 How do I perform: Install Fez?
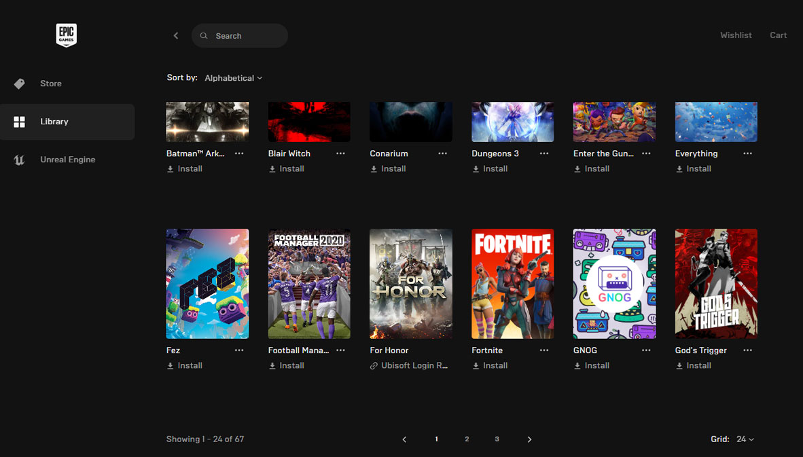(x=184, y=365)
